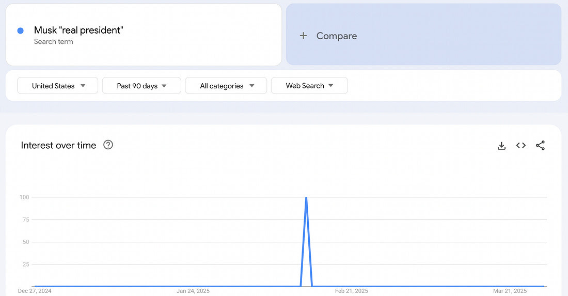Screen dimensions: 568x296
Task: Open the Past 90 days dropdown
Action: pos(141,86)
